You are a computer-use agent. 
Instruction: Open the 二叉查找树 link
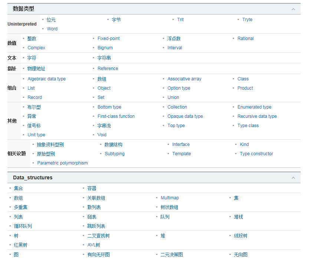[98, 236]
